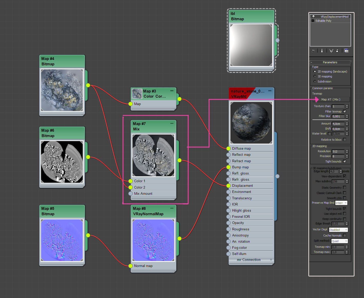Viewport: 364px width, 298px height.
Task: Expand Editable Poly in modifier stack
Action: coord(313,21)
